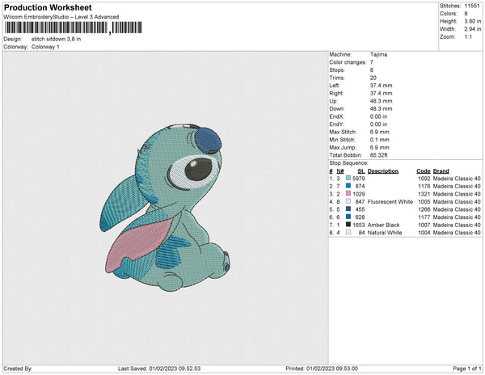This screenshot has height=375, width=485.
Task: Click the Width value '2.94 in'
Action: 473,29
